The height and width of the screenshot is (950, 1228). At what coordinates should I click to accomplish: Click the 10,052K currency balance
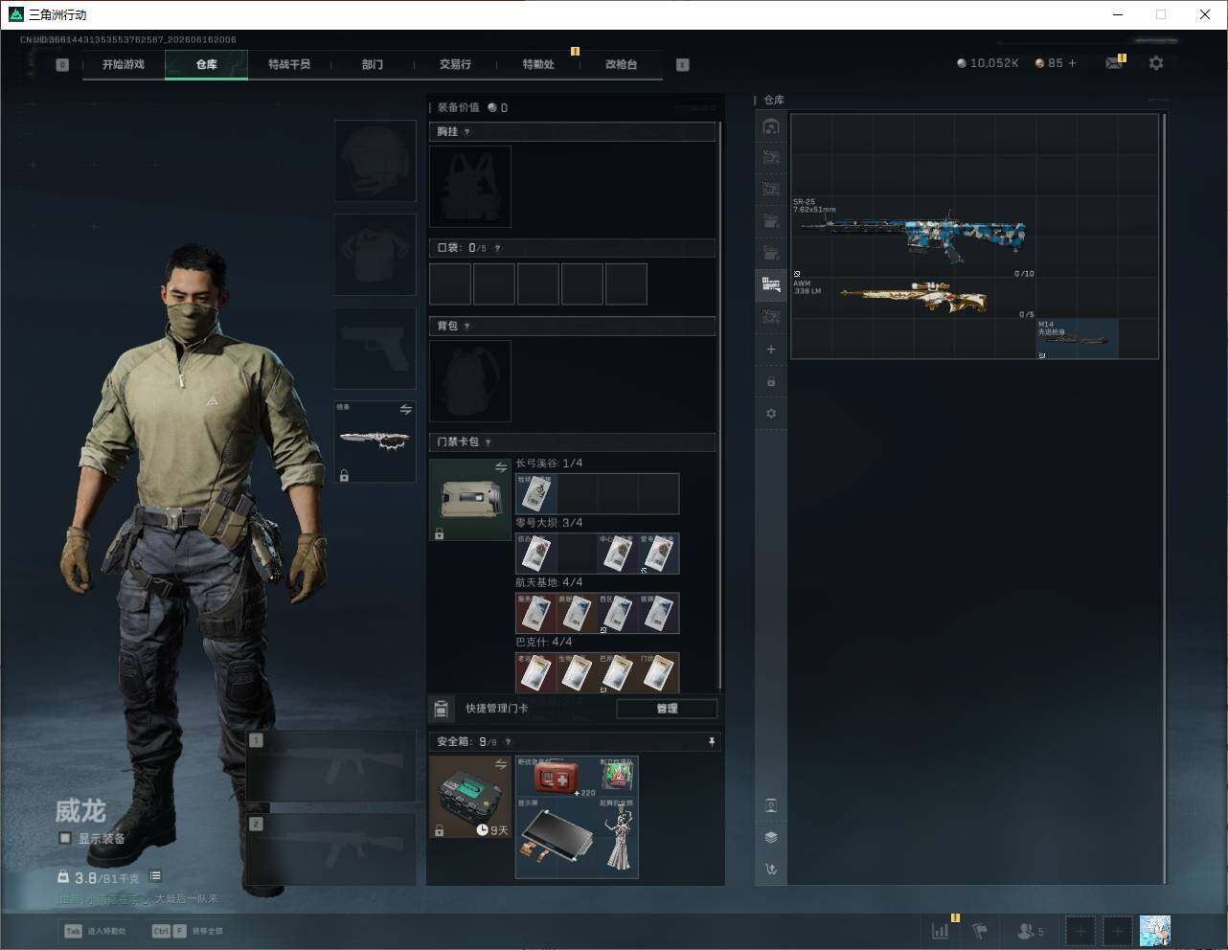pos(988,63)
